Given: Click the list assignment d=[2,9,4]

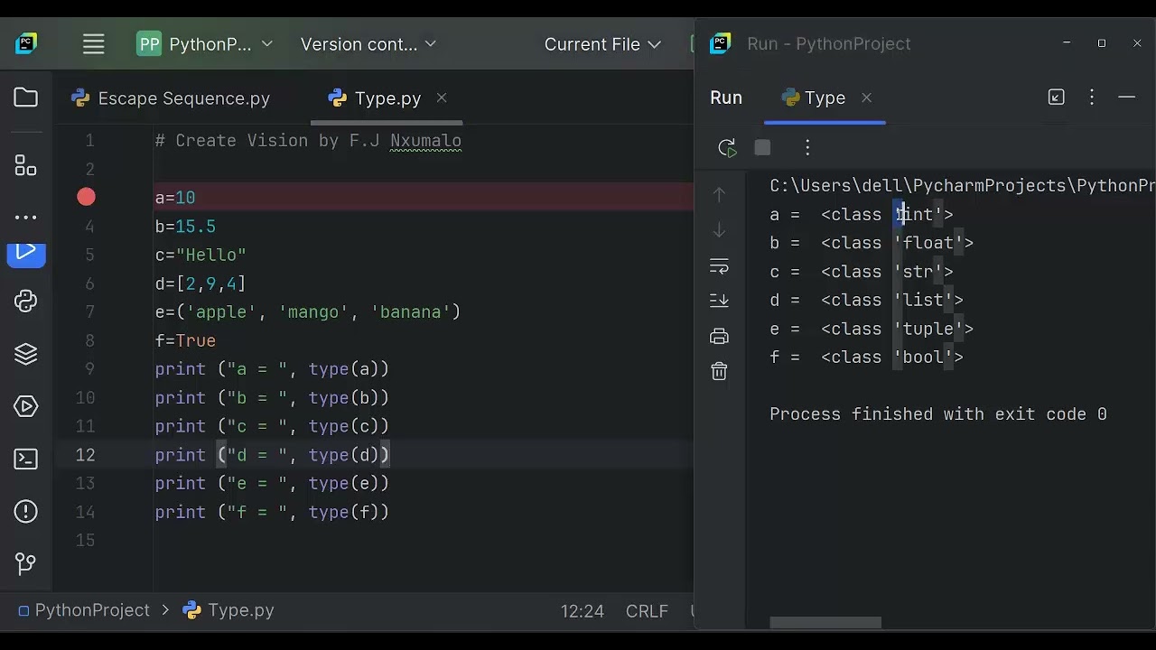Looking at the screenshot, I should (200, 283).
